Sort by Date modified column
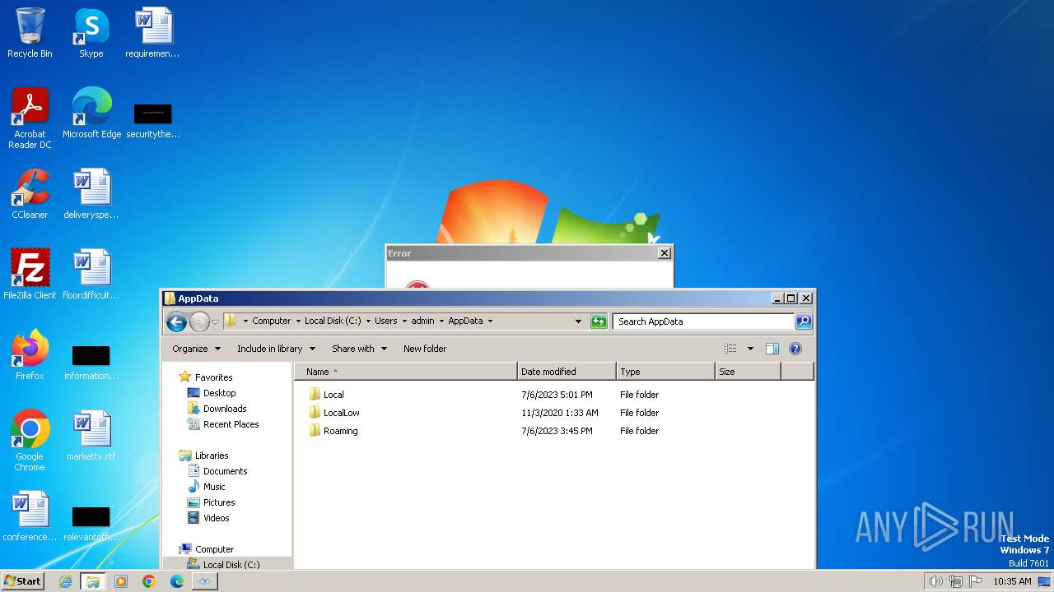The width and height of the screenshot is (1054, 592). click(x=567, y=372)
